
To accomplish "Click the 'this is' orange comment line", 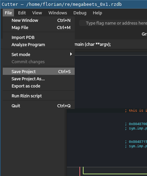I will coord(136,110).
